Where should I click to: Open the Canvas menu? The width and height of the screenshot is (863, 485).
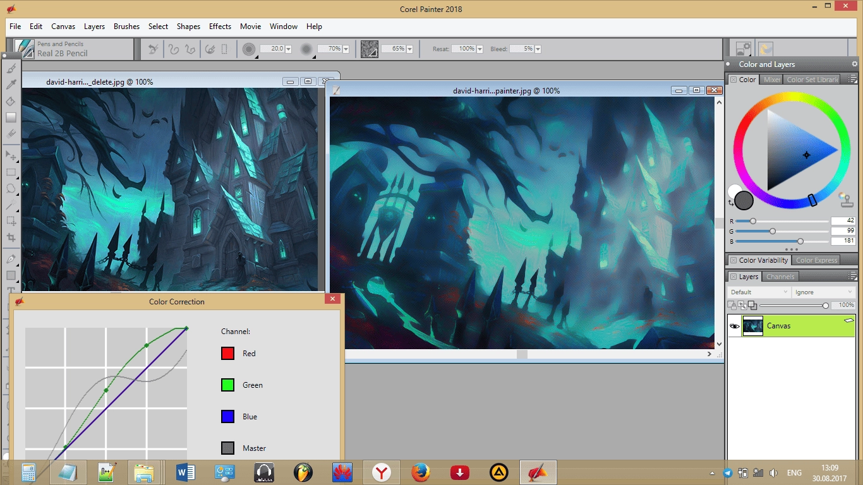pos(63,27)
